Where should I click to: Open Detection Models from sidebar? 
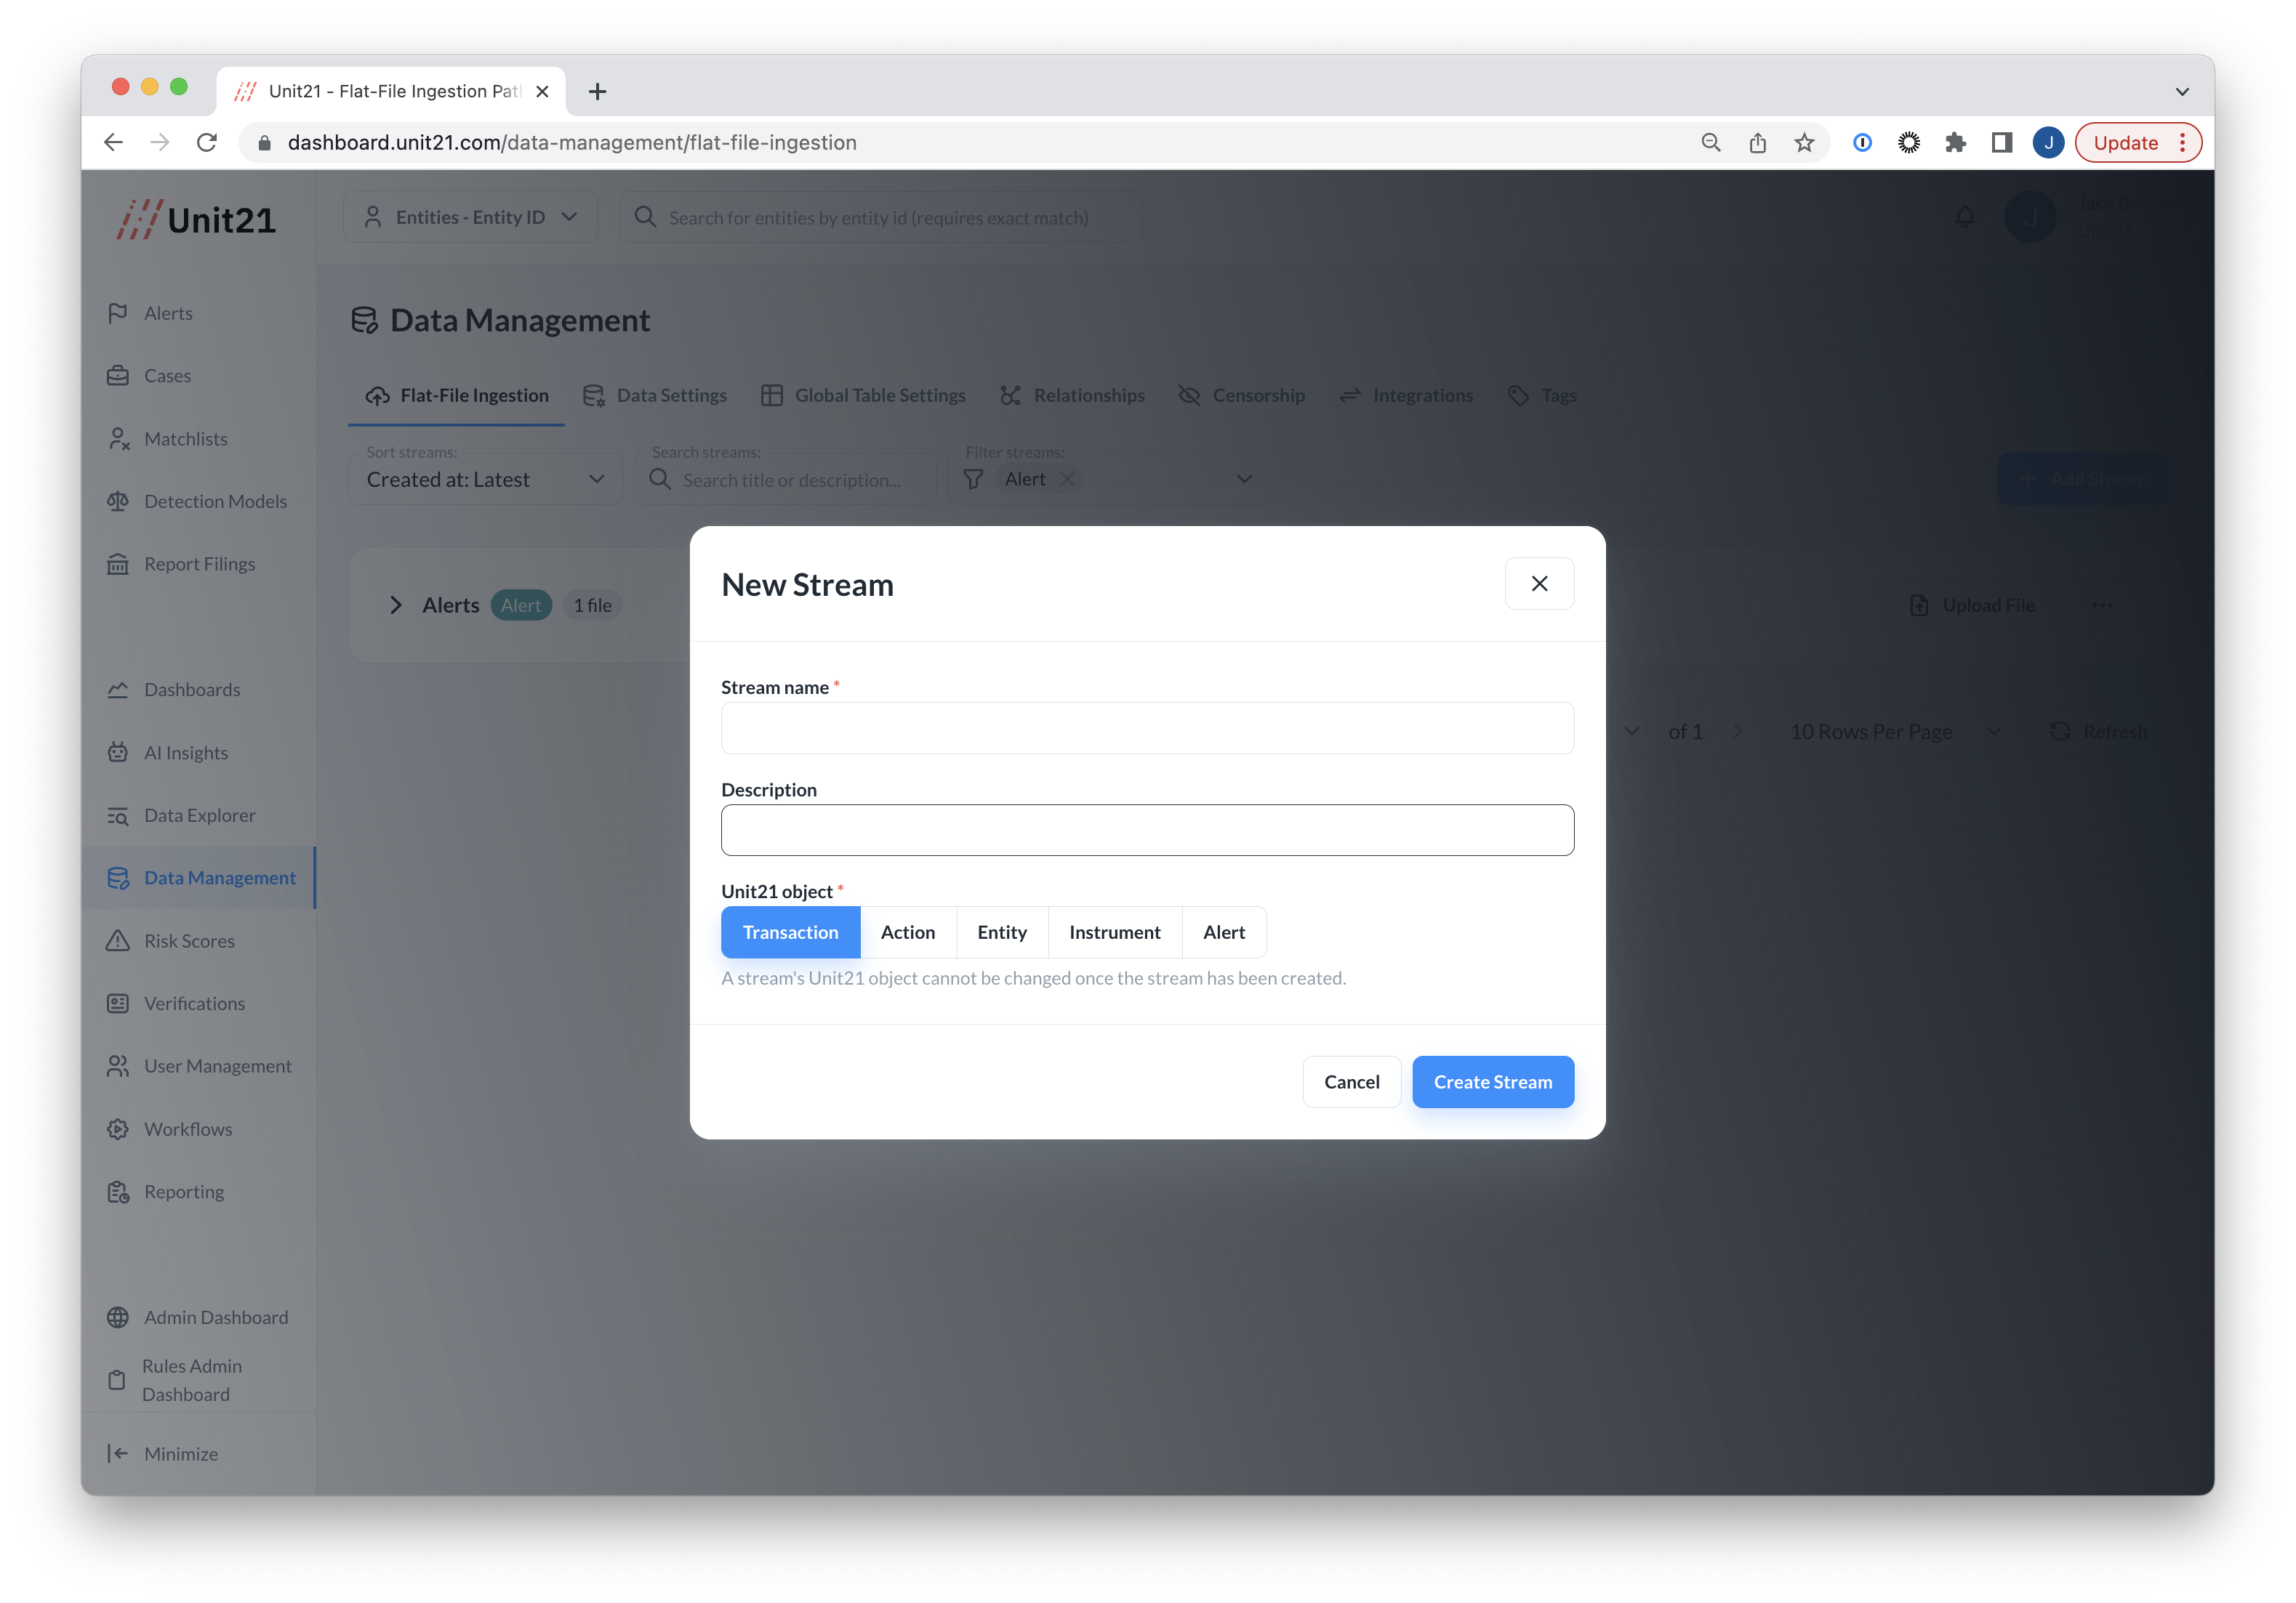point(214,501)
